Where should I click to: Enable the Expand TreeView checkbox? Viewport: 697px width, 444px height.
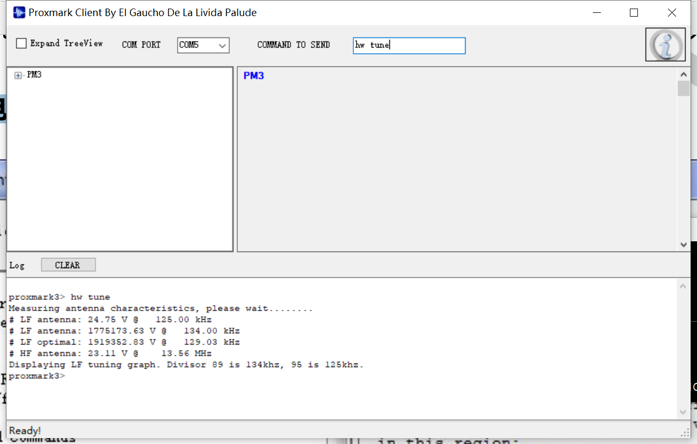(x=21, y=43)
